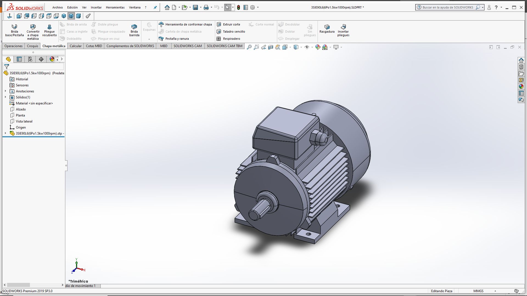
Task: Toggle item visibility with the eye icon
Action: pos(307,47)
